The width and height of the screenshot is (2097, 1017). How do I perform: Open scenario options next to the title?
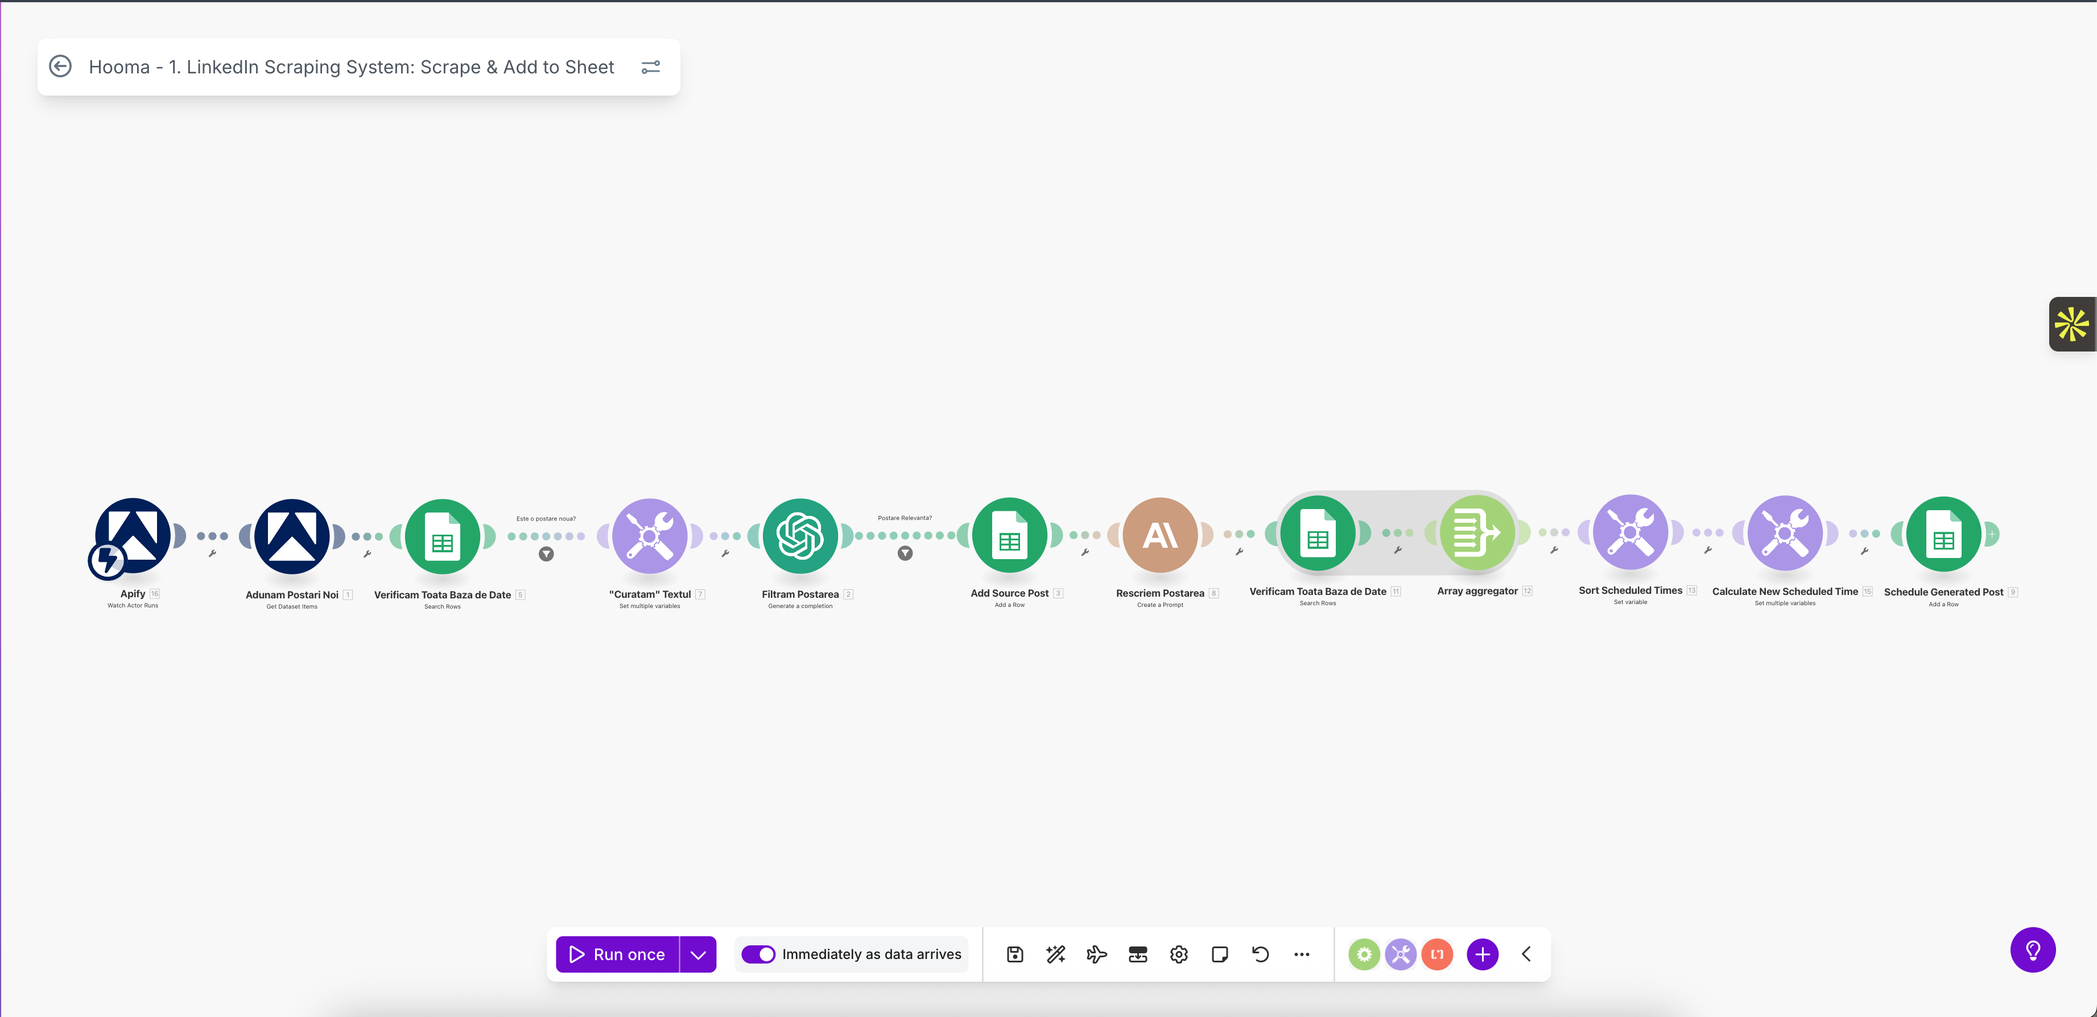click(650, 67)
